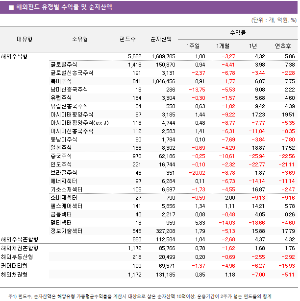The image size is (300, 301).
Task: Click the 112,584 net assets of 해외주식혼합형
Action: 166,239
